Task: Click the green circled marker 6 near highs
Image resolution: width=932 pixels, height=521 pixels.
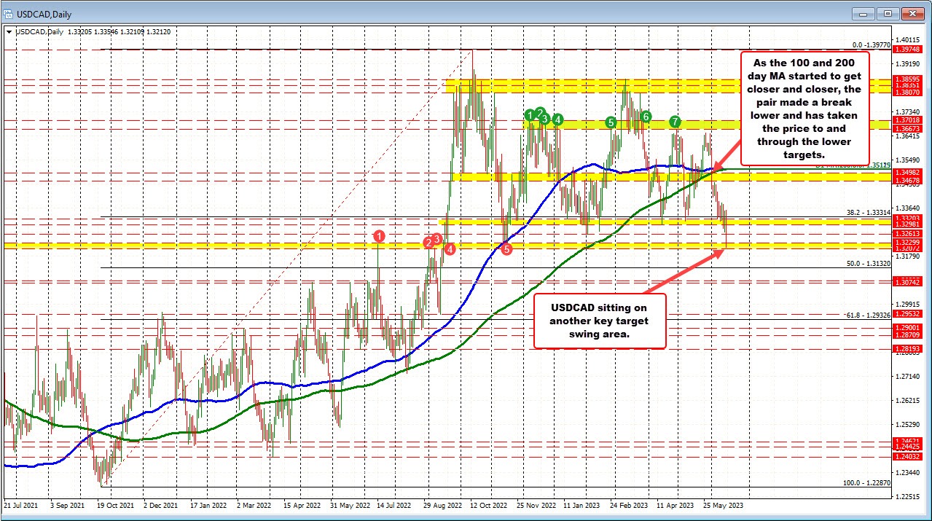Action: click(645, 115)
